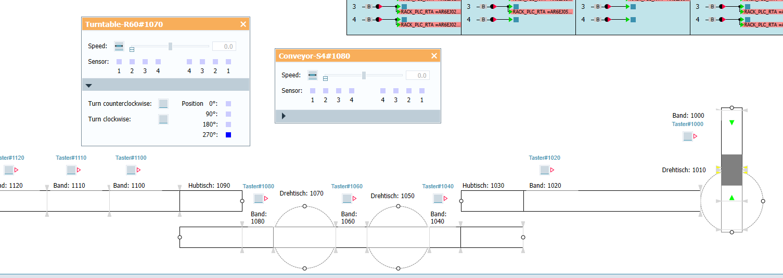Select the gray pallet on Drehtisch 1010
783x278 pixels.
[731, 170]
